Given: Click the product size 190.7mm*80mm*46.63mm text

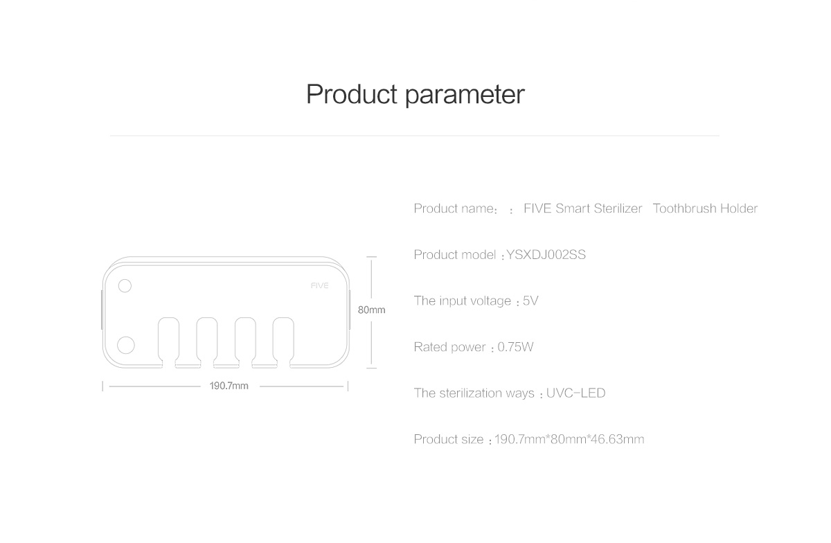Looking at the screenshot, I should click(569, 439).
